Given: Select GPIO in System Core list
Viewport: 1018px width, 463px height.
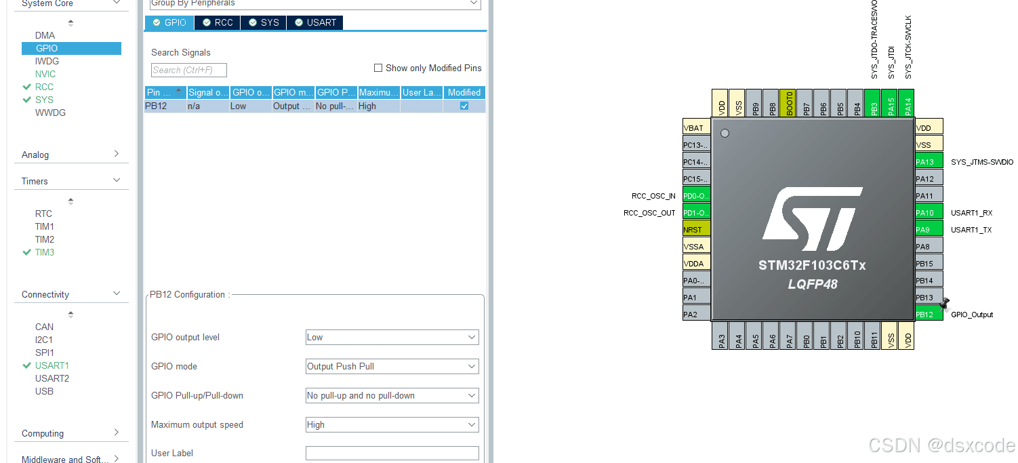Looking at the screenshot, I should pos(71,48).
